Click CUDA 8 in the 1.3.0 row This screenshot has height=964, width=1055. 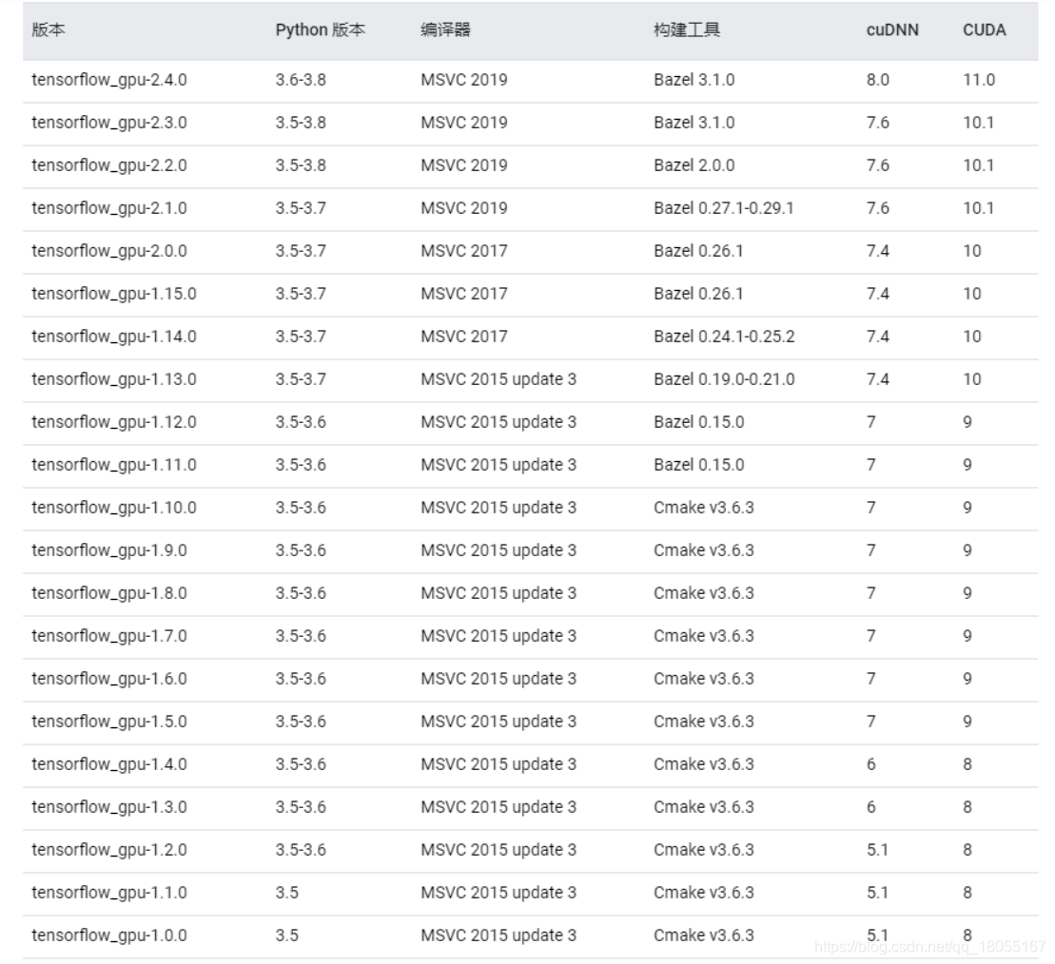click(x=967, y=807)
